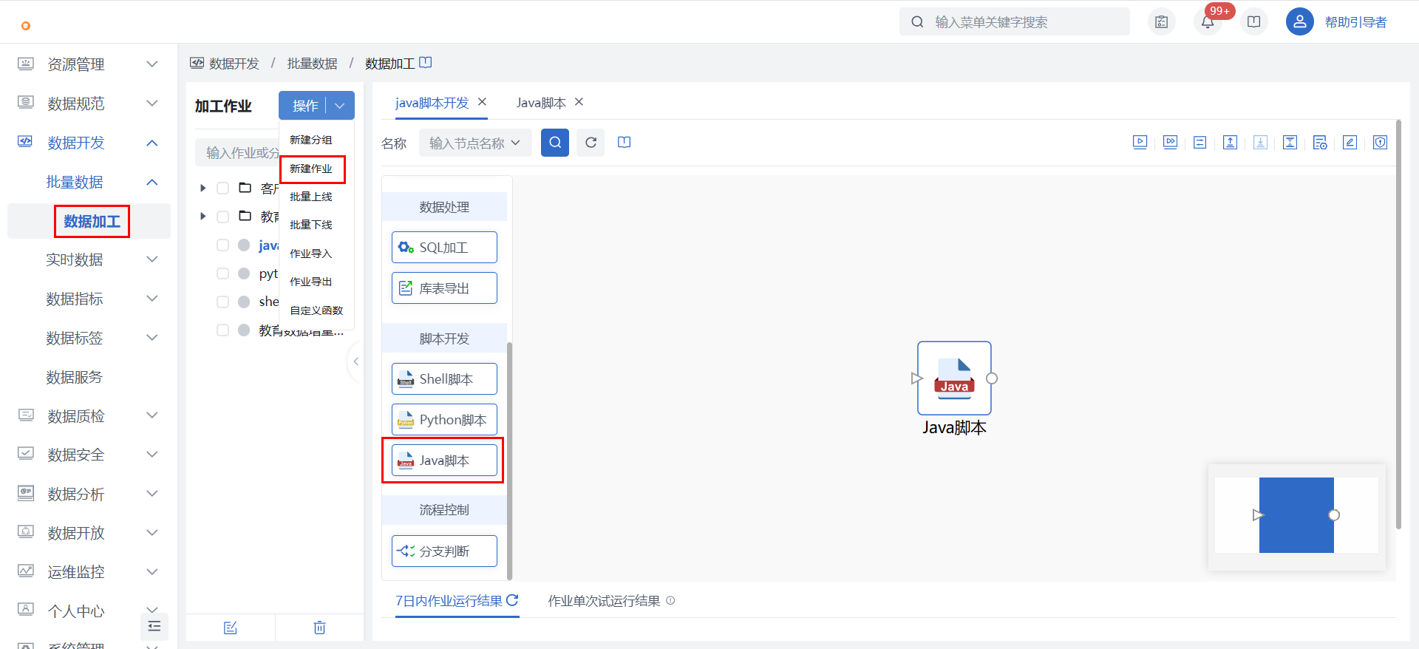Screen dimensions: 1419x649
Task: Click the shield permission toolbar icon
Action: (1380, 143)
